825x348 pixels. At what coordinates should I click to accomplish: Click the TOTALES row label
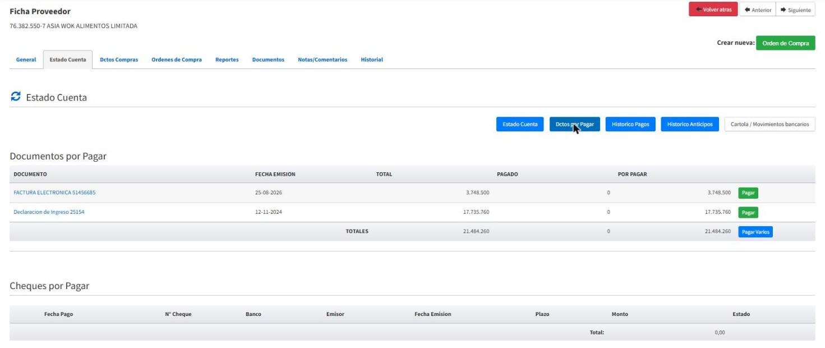[357, 231]
